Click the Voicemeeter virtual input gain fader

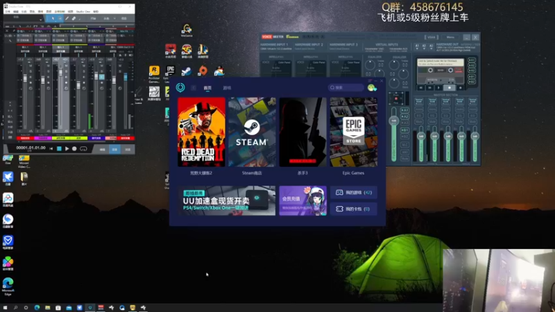click(x=393, y=121)
